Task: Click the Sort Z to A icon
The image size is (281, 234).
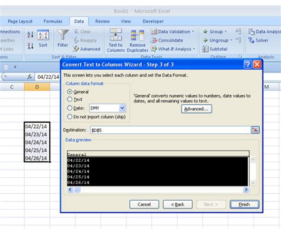Action: tap(30, 46)
